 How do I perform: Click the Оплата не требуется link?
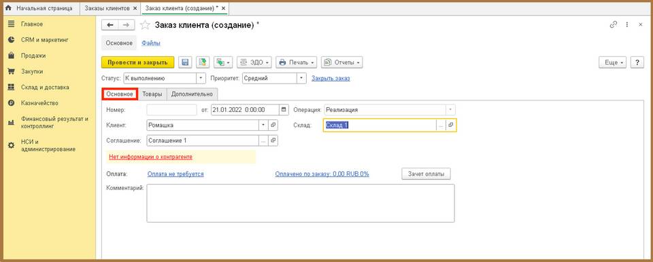point(175,174)
